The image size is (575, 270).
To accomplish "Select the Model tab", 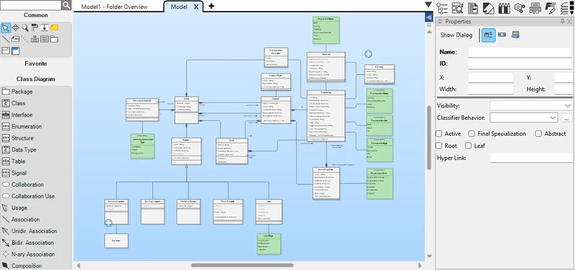I will pyautogui.click(x=179, y=7).
